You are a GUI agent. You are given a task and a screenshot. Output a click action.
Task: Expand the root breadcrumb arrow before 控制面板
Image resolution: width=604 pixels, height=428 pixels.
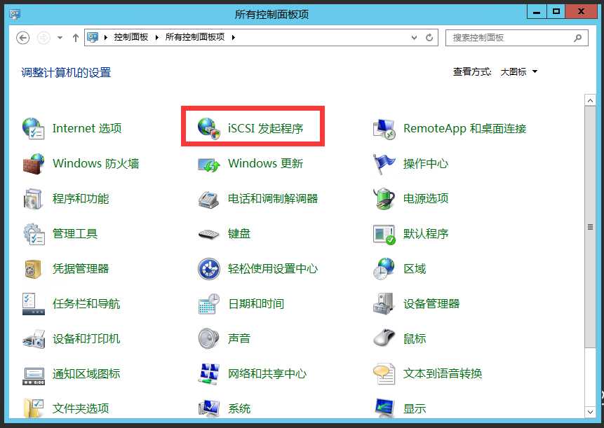coord(105,37)
